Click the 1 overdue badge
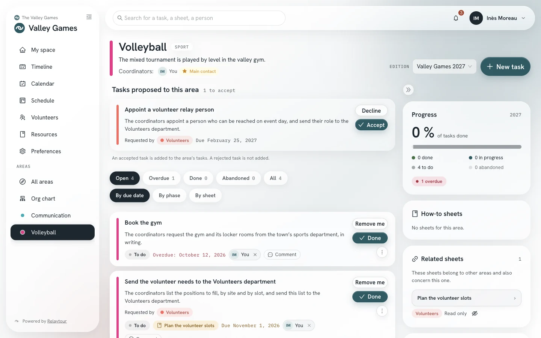This screenshot has width=541, height=338. click(429, 181)
